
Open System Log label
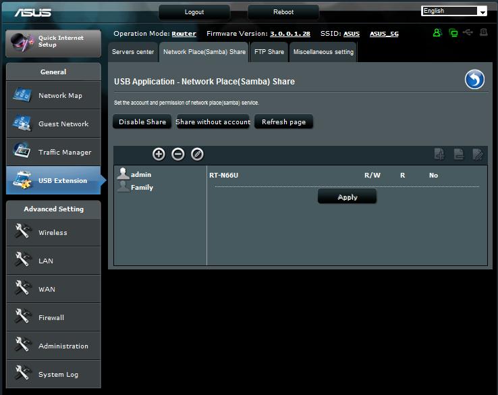point(58,374)
